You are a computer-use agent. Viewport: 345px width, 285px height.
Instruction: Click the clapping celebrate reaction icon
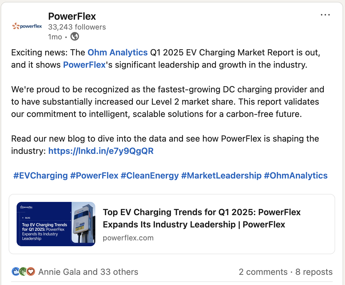(23, 272)
